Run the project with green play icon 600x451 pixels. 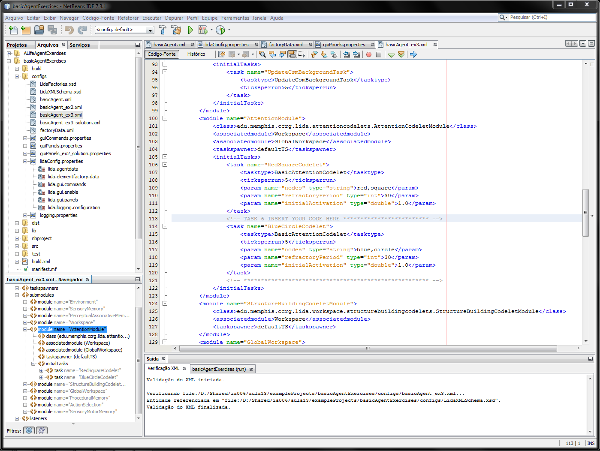click(x=191, y=30)
